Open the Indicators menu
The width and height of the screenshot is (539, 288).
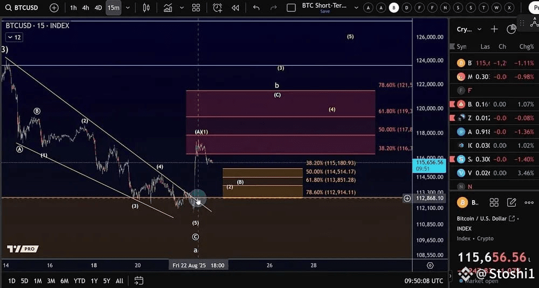(168, 8)
